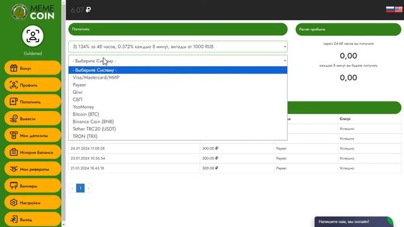Choose Payeer from the payment list
Viewport: 404px width, 227px height.
(x=178, y=84)
